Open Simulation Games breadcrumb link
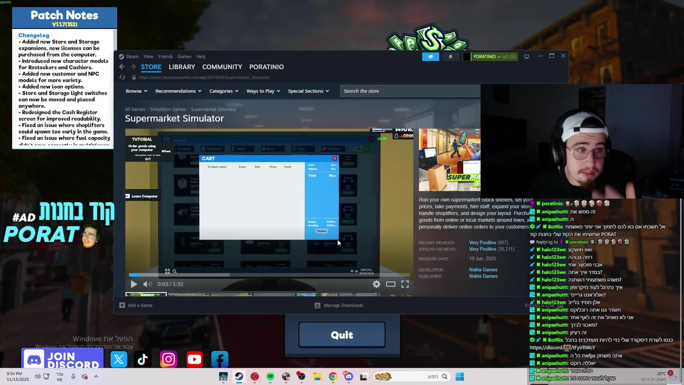 pyautogui.click(x=168, y=109)
